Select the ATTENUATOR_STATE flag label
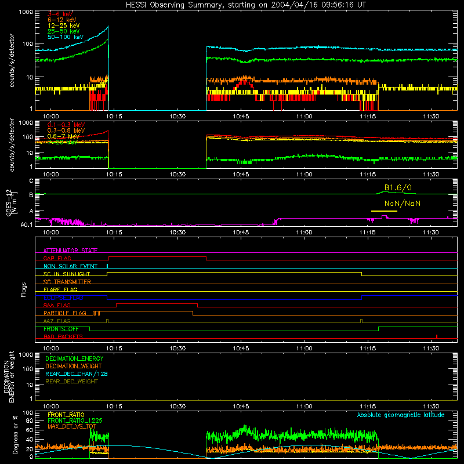The height and width of the screenshot is (464, 464). [70, 251]
